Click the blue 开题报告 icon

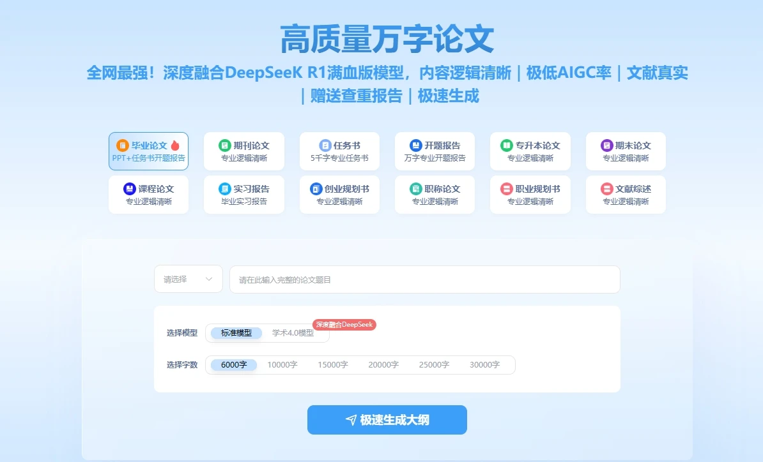(415, 145)
